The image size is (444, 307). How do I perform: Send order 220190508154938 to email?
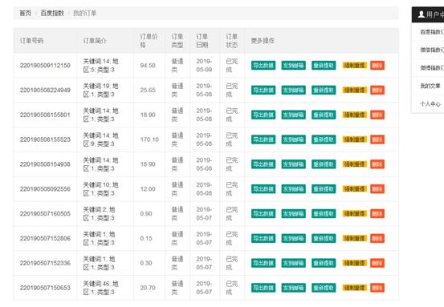293,164
